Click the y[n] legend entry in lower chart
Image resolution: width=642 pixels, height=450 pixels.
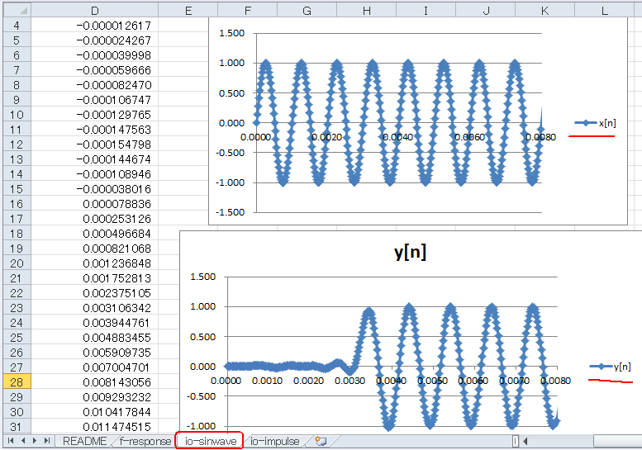click(610, 367)
